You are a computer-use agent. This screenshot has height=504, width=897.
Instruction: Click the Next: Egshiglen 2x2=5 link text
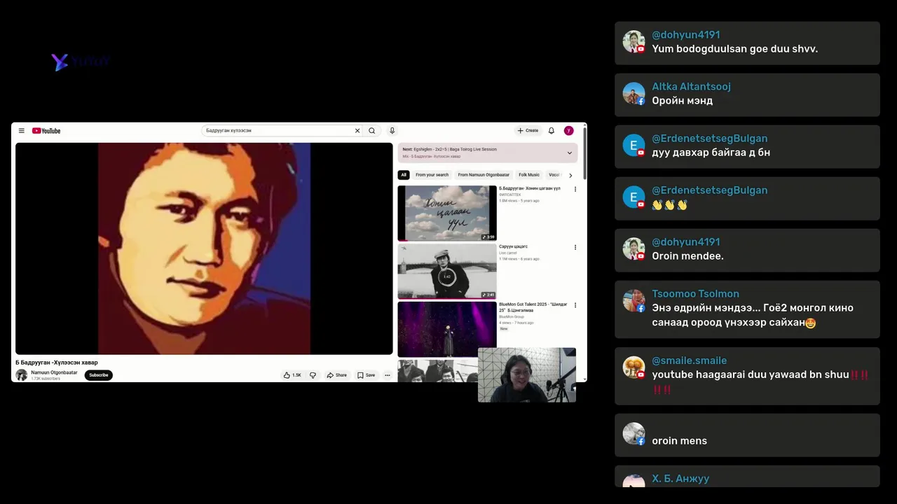click(x=449, y=149)
